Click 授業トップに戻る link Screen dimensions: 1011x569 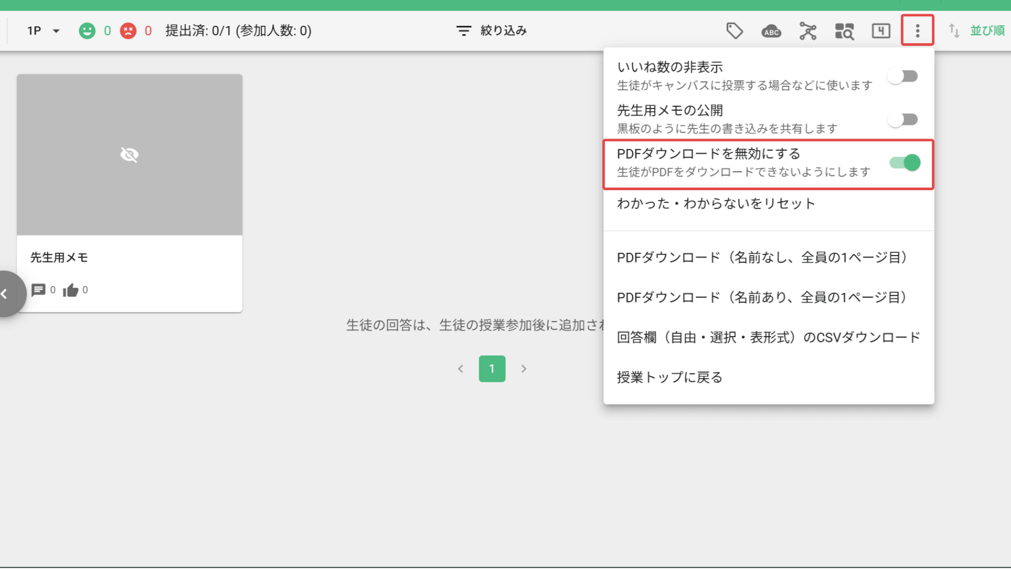[669, 377]
